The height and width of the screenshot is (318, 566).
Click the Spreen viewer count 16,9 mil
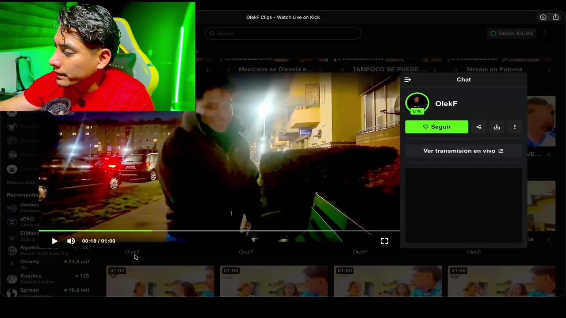(79, 290)
